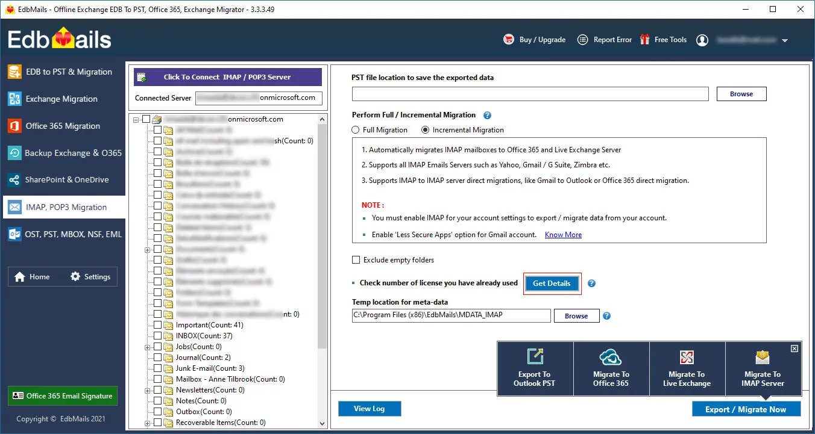The width and height of the screenshot is (815, 434).
Task: Open the Know More link
Action: point(563,235)
